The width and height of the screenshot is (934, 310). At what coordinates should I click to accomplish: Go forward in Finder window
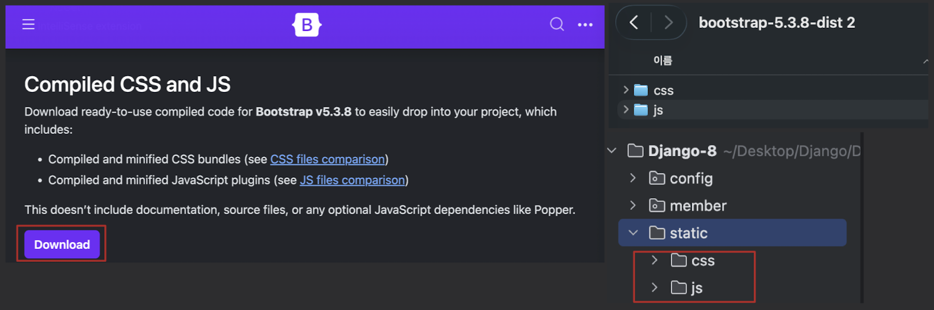point(668,23)
